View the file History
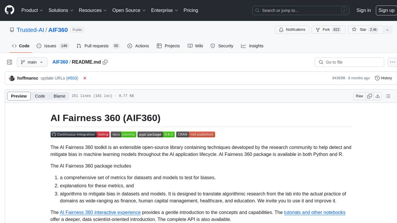This screenshot has width=397, height=223. point(383,78)
